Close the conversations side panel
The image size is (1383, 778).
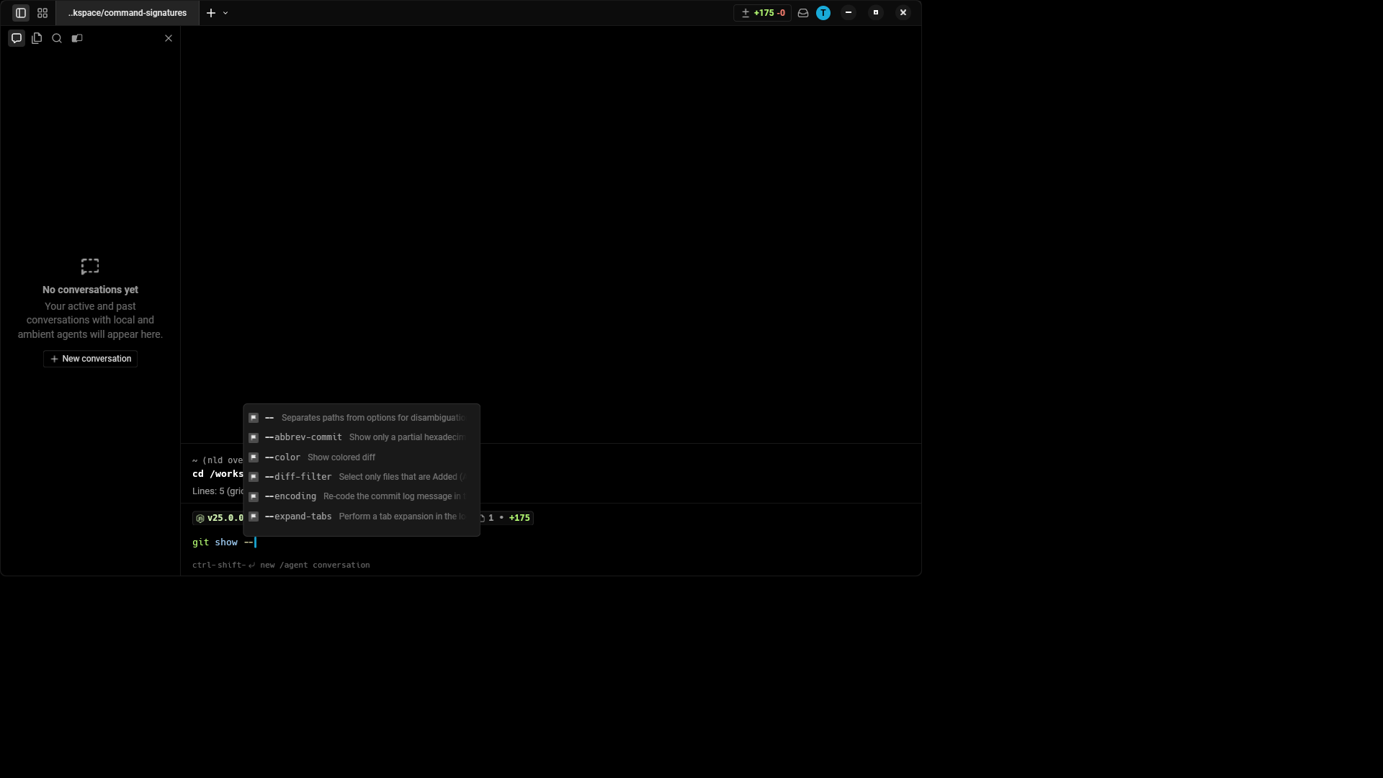pos(169,38)
